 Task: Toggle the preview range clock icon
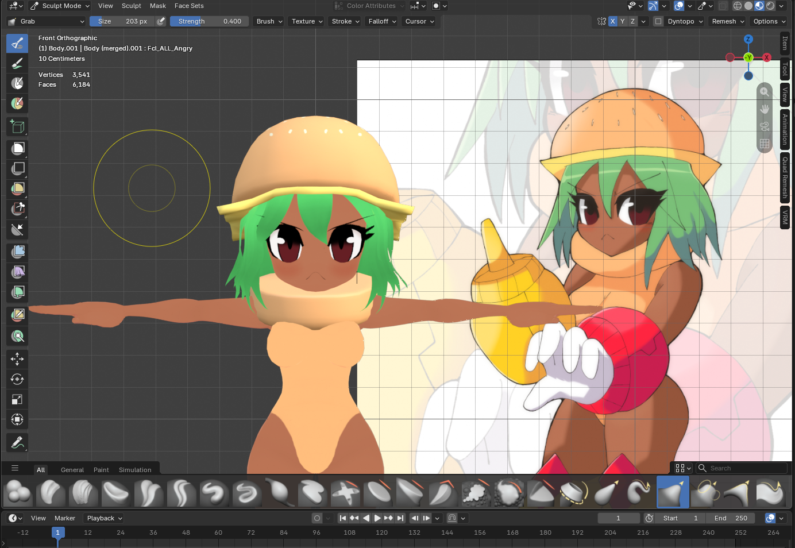(x=649, y=518)
